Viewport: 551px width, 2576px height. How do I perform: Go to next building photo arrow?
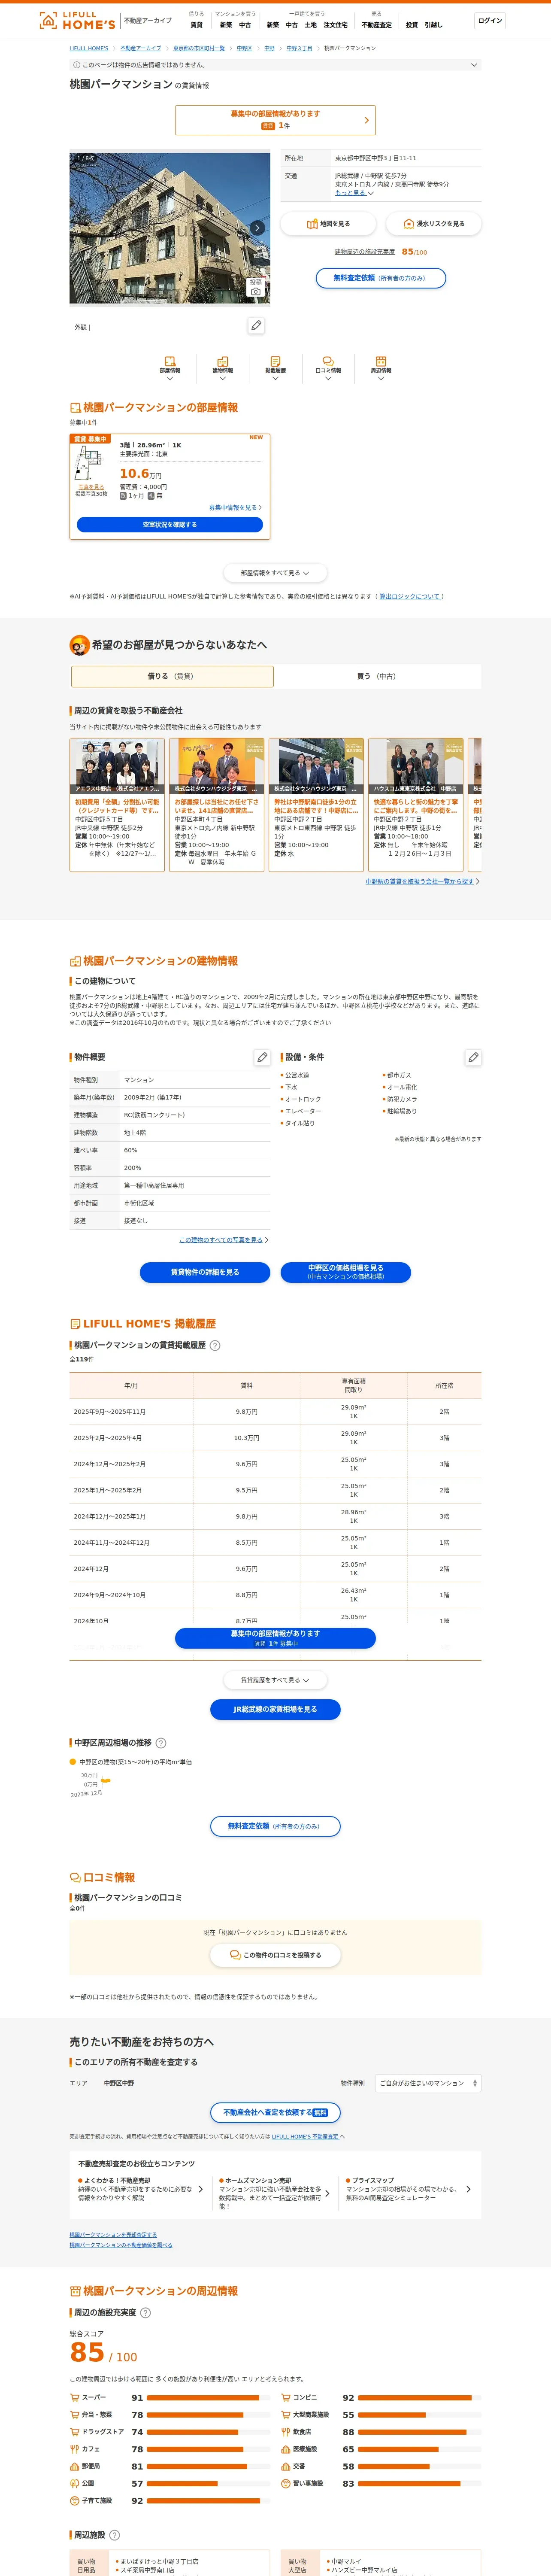point(257,228)
